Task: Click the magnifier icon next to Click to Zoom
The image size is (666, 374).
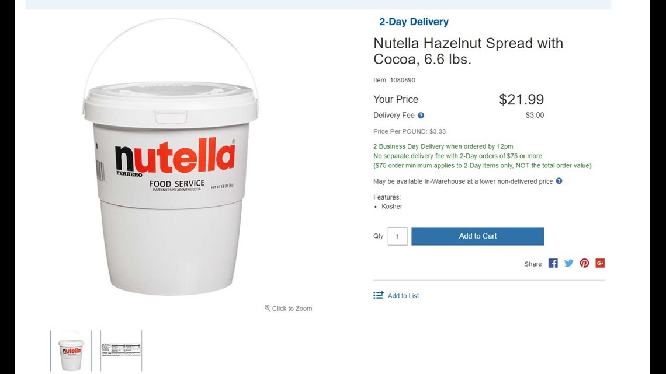Action: click(267, 309)
